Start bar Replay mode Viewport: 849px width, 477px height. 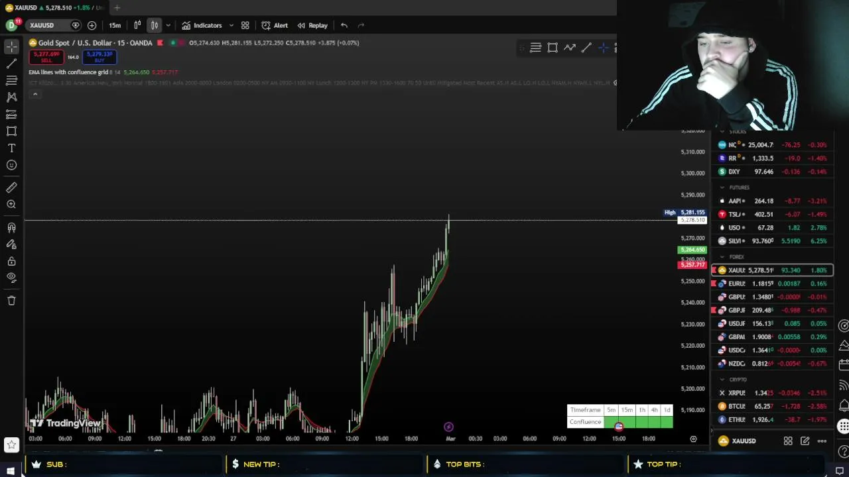(x=312, y=25)
